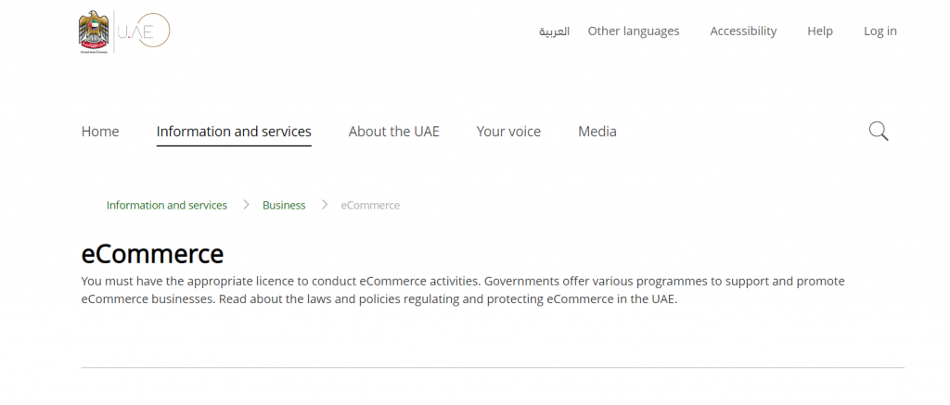Click the eCommerce breadcrumb item
950x405 pixels.
[x=370, y=205]
